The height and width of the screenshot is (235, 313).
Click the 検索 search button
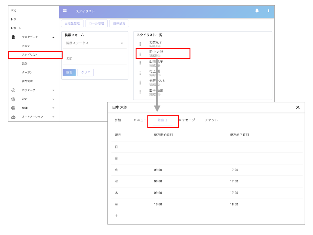click(x=69, y=72)
